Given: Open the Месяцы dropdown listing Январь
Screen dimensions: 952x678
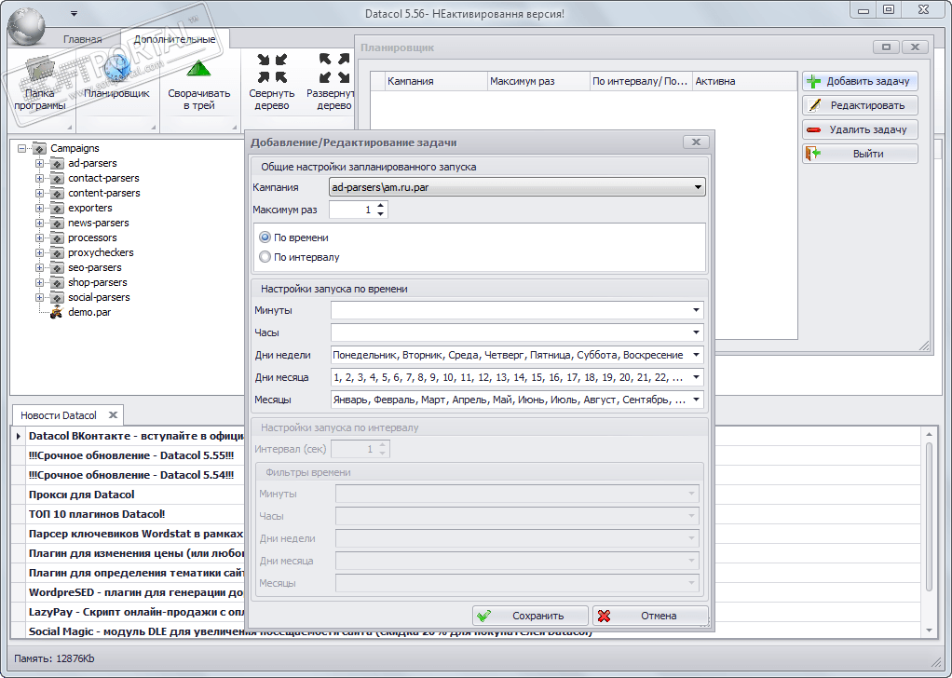Looking at the screenshot, I should point(517,400).
